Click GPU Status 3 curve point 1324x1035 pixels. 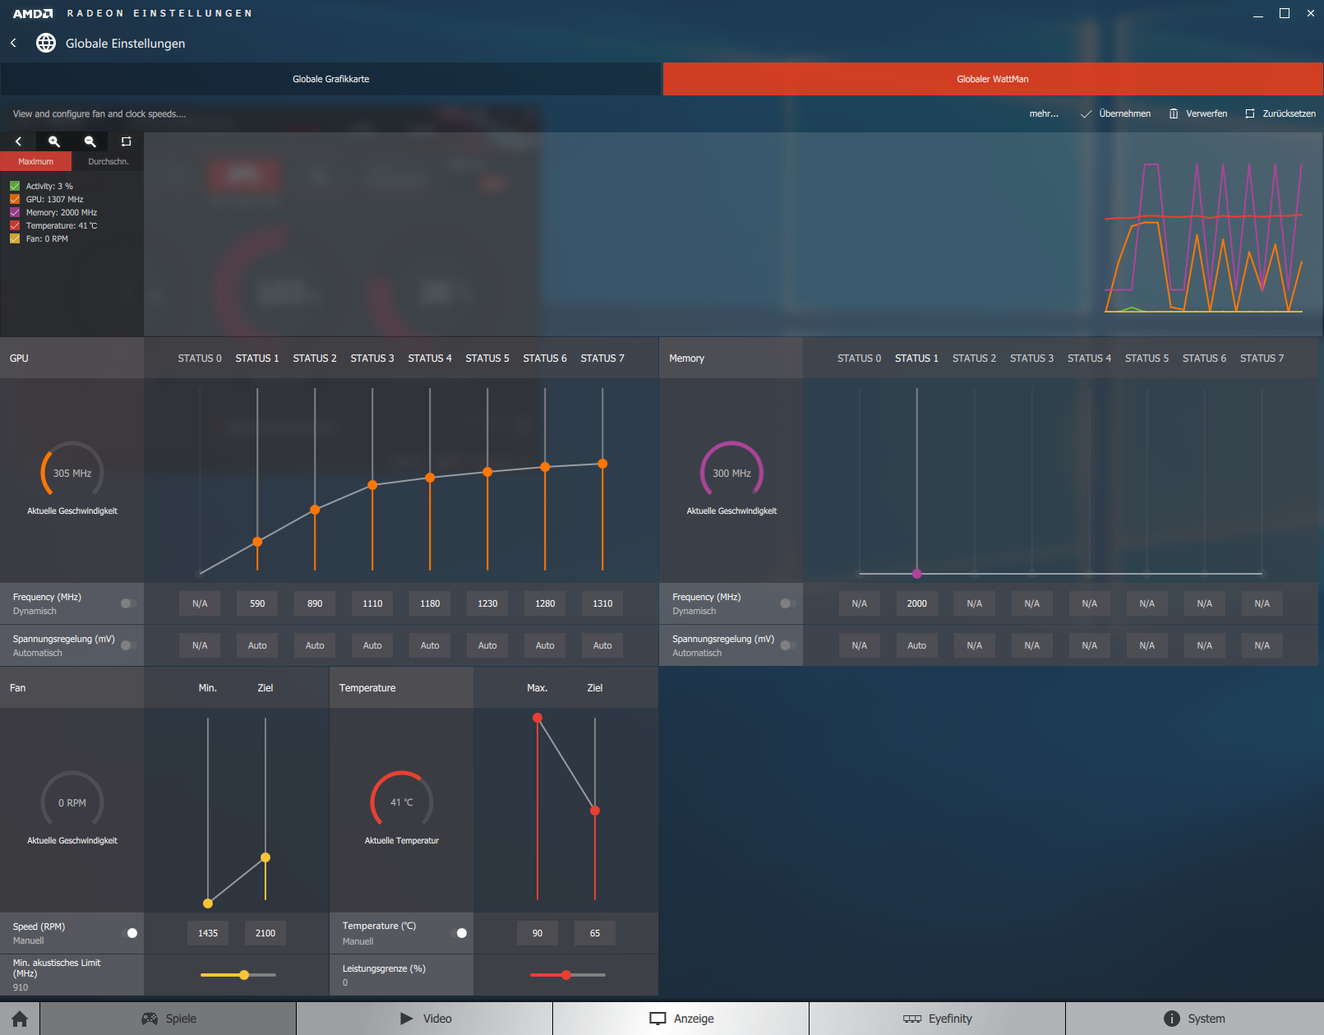click(x=372, y=485)
